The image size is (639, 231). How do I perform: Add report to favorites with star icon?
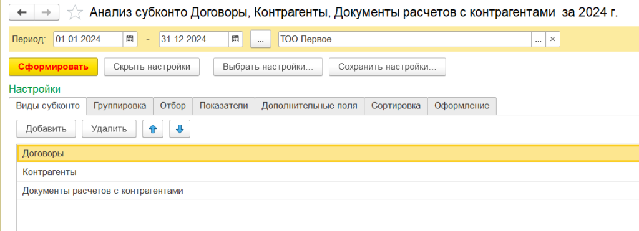coord(74,12)
